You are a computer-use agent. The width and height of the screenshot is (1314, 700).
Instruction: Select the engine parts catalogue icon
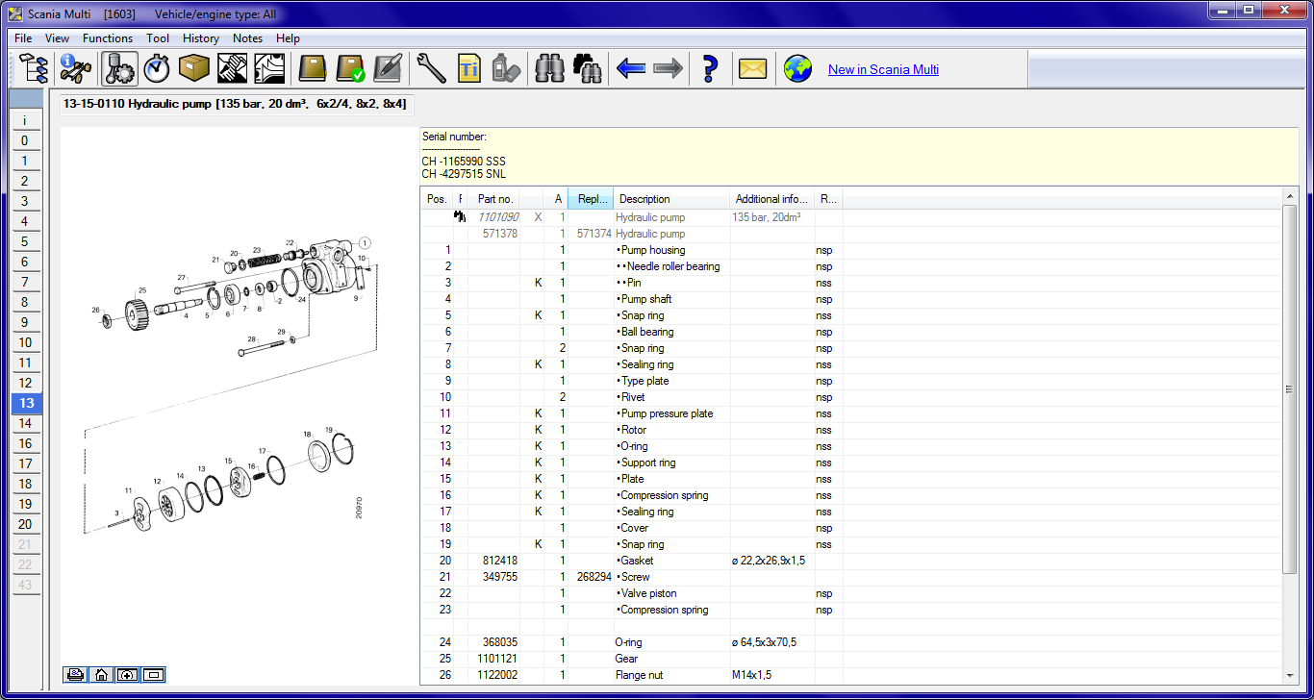pyautogui.click(x=118, y=69)
